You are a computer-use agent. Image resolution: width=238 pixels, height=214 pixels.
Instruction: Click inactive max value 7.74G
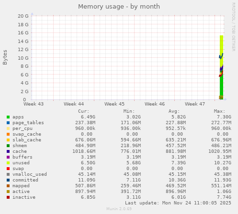[x=224, y=197]
